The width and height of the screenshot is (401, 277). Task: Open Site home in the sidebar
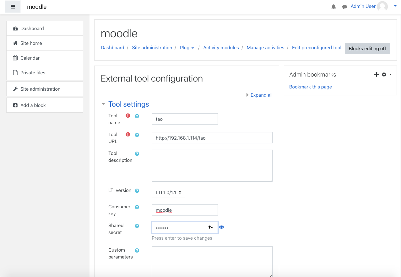[45, 43]
